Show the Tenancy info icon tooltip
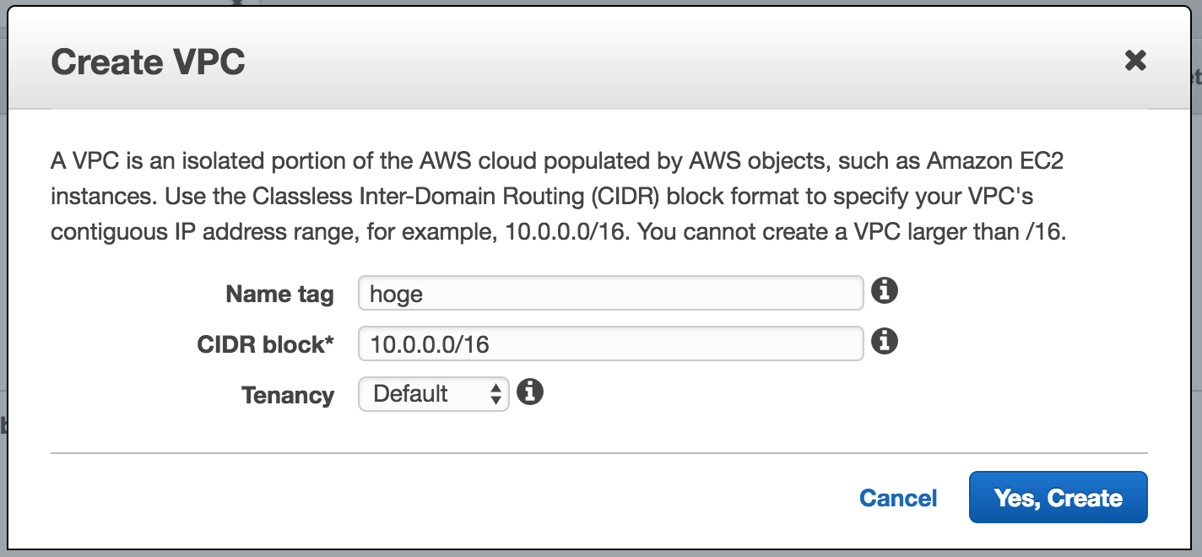The height and width of the screenshot is (557, 1202). click(529, 392)
